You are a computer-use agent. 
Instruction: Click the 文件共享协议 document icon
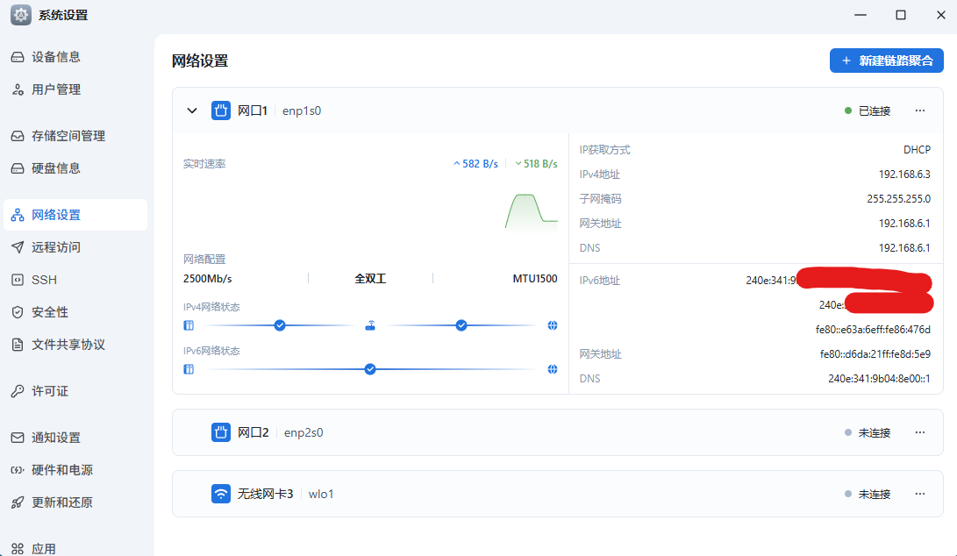pyautogui.click(x=18, y=345)
